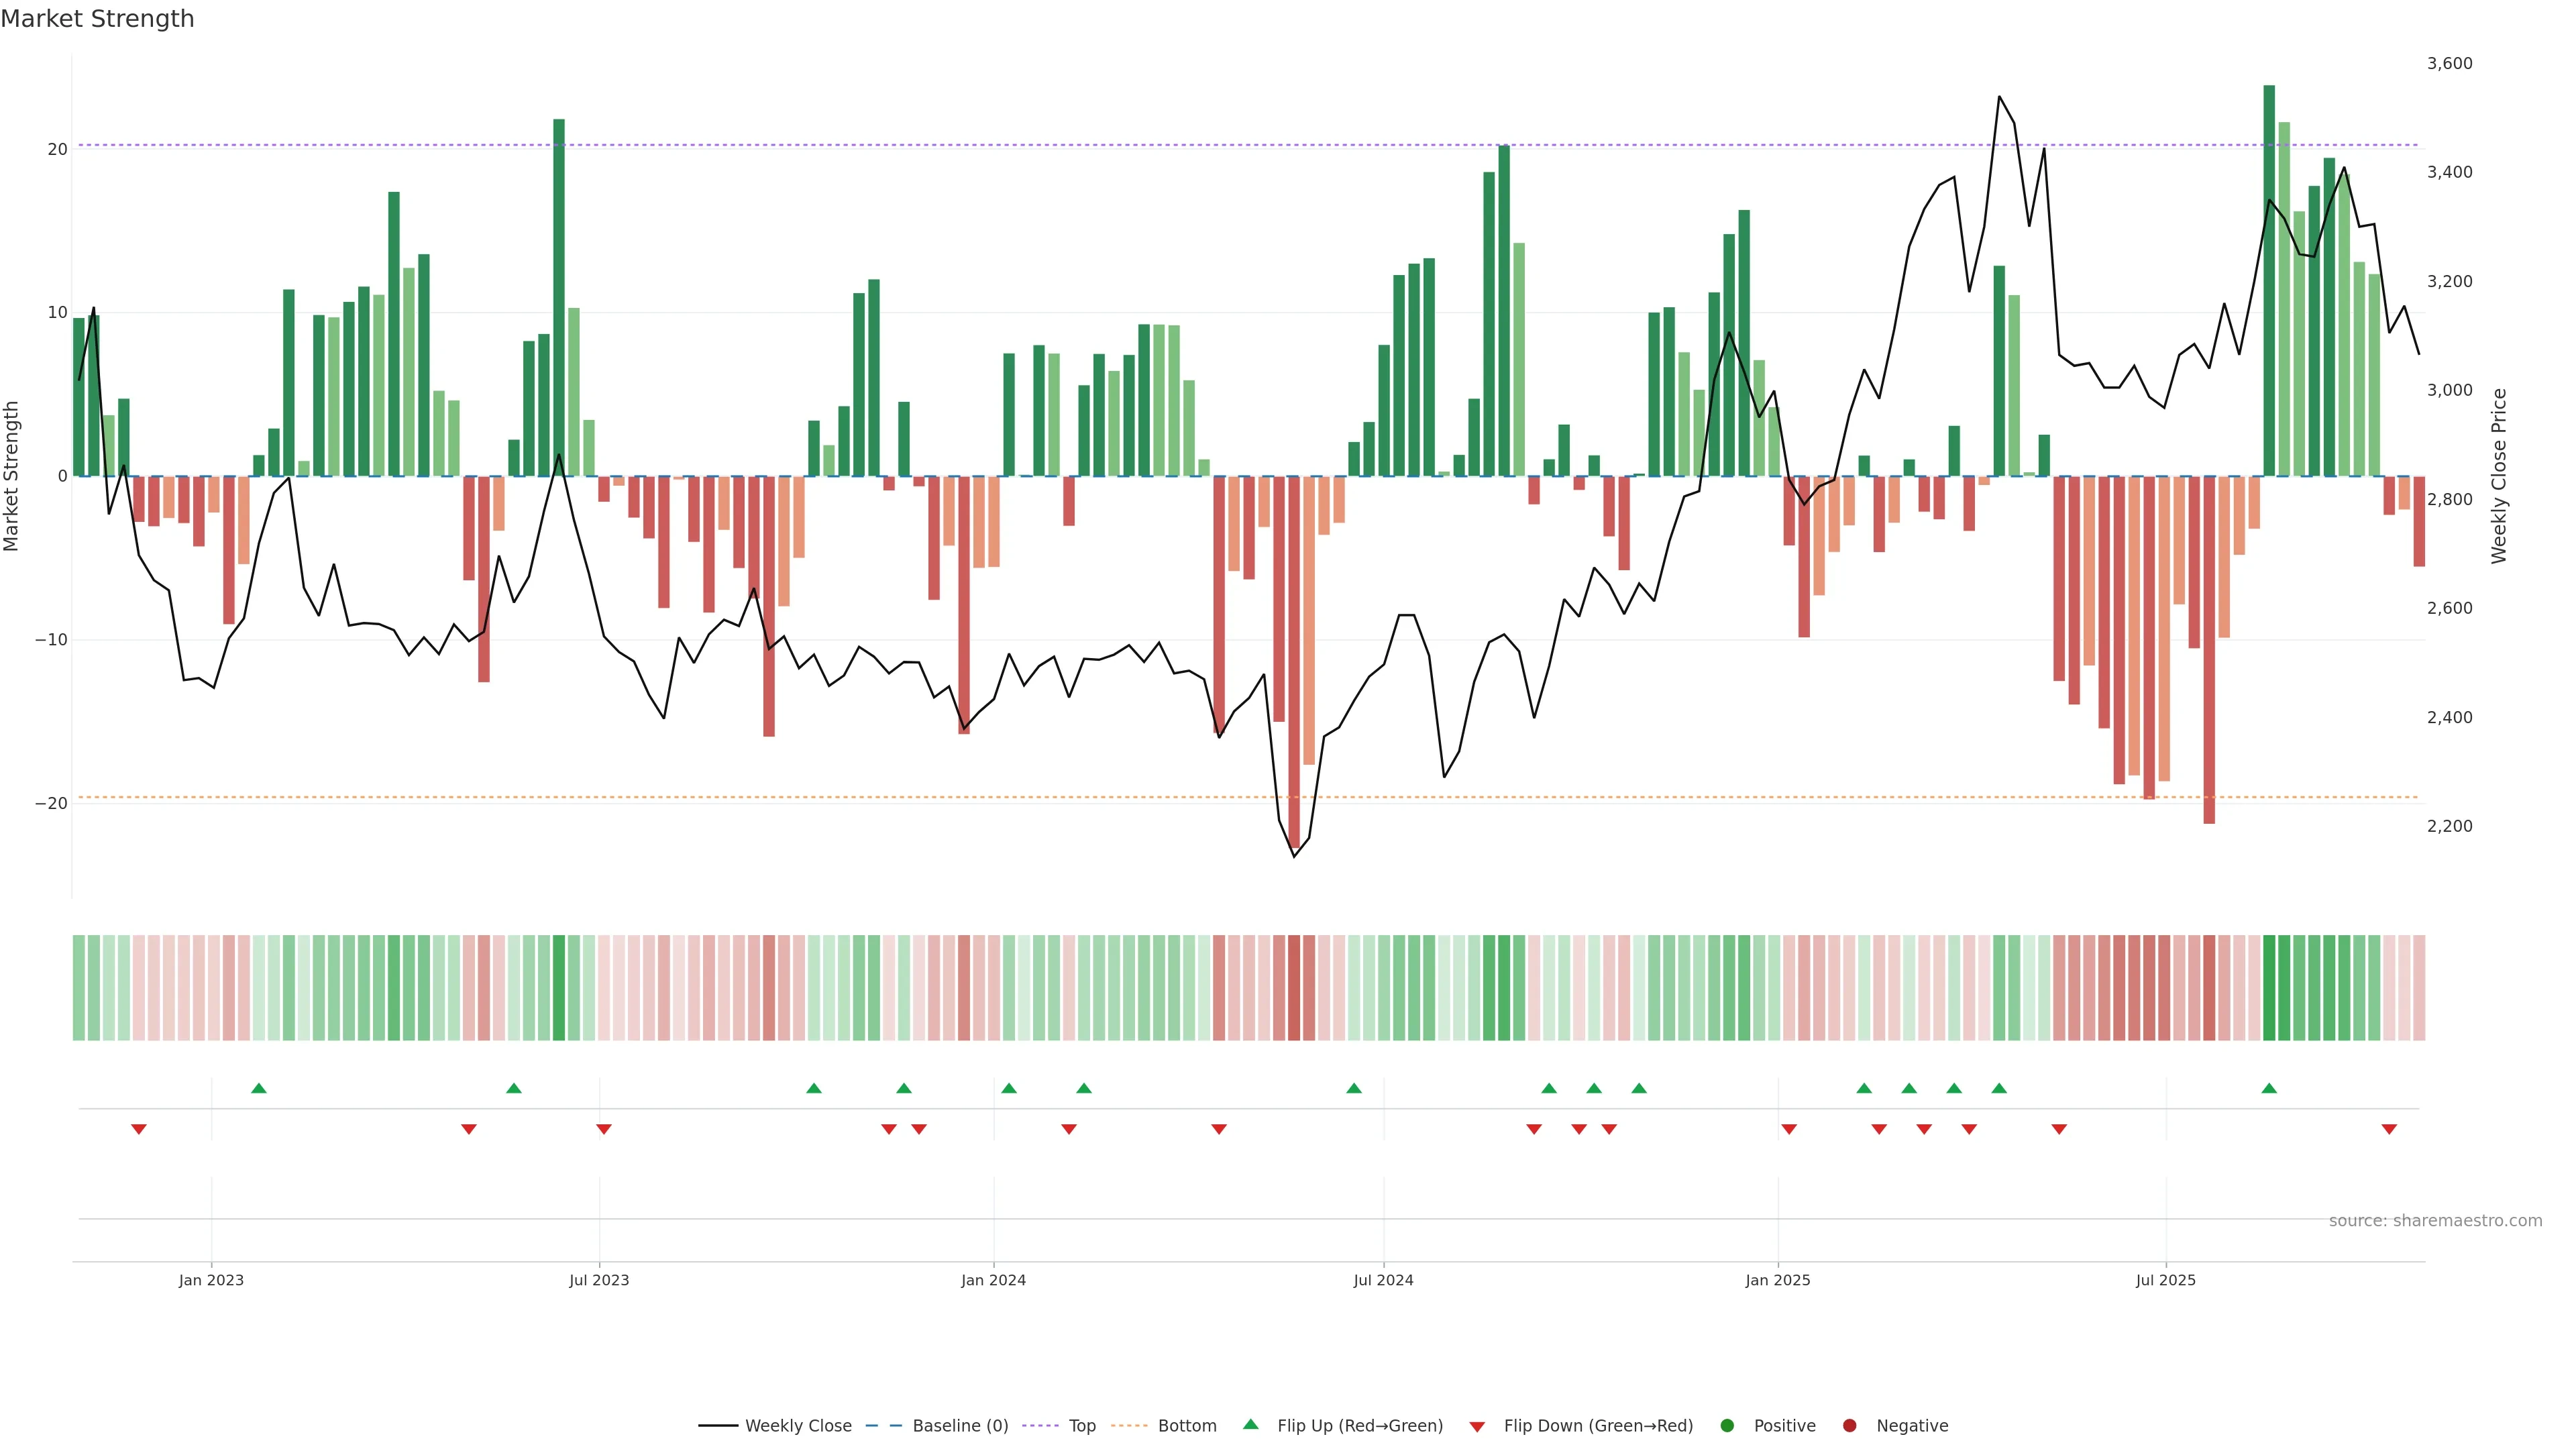Viewport: 2576px width, 1449px height.
Task: Click the Jul 2025 x-axis label
Action: pos(2165,1280)
